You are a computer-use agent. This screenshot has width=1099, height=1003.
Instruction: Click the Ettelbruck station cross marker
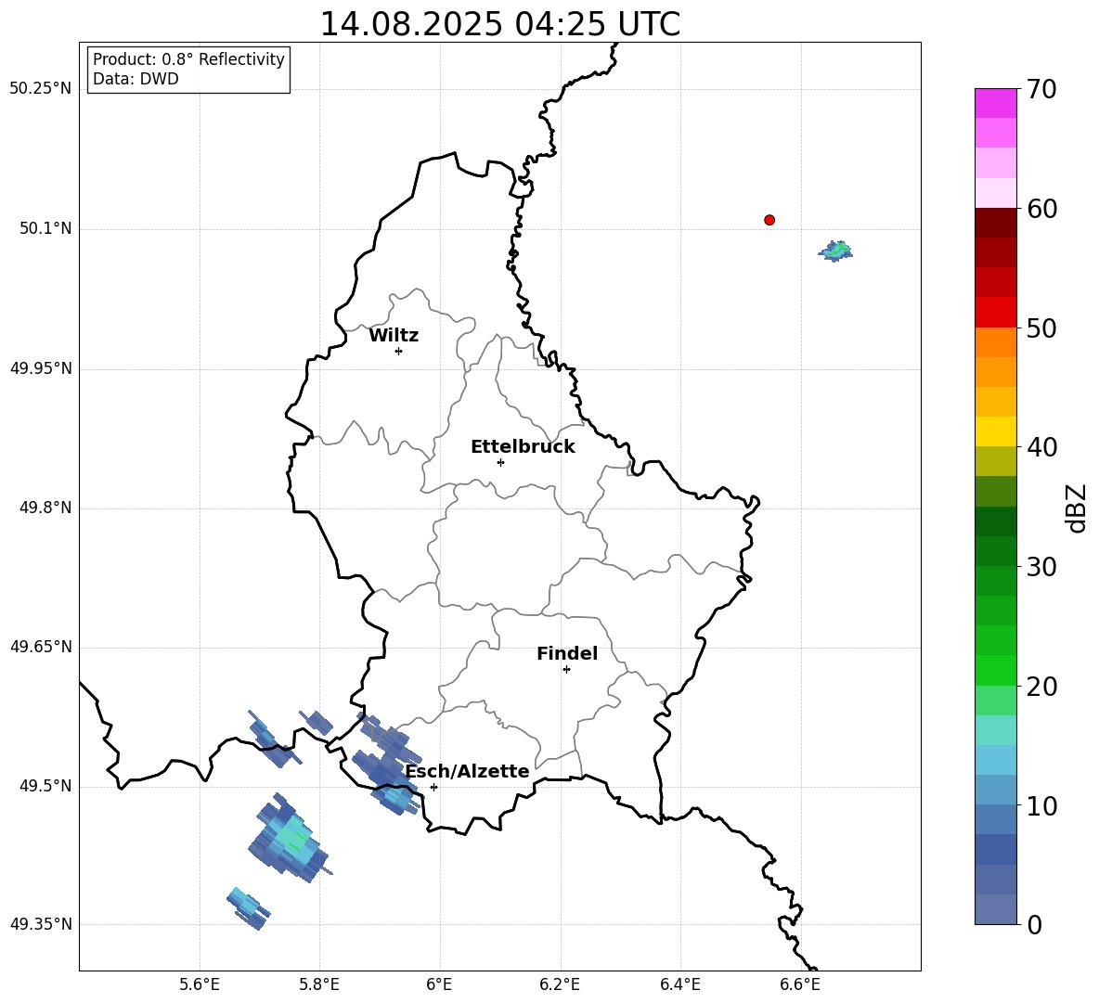tap(500, 462)
